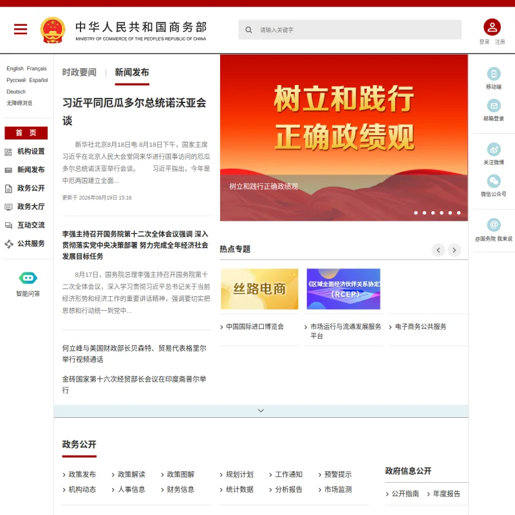Open 公共服务 menu item
Viewport: 515px width, 515px height.
[x=31, y=243]
